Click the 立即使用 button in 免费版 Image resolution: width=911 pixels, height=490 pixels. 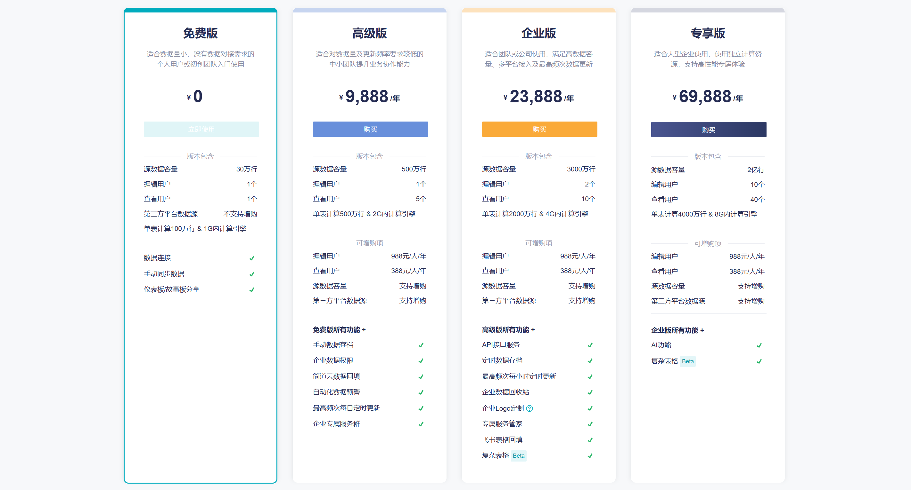pos(201,129)
